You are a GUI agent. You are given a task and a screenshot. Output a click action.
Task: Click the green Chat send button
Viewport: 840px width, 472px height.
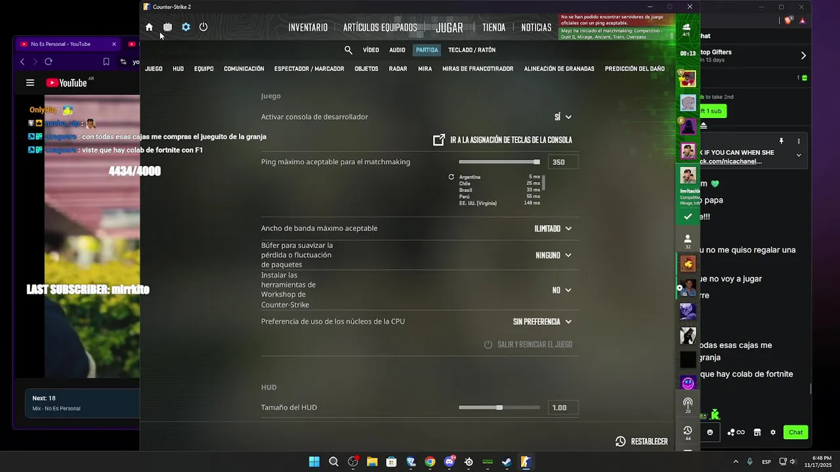795,432
